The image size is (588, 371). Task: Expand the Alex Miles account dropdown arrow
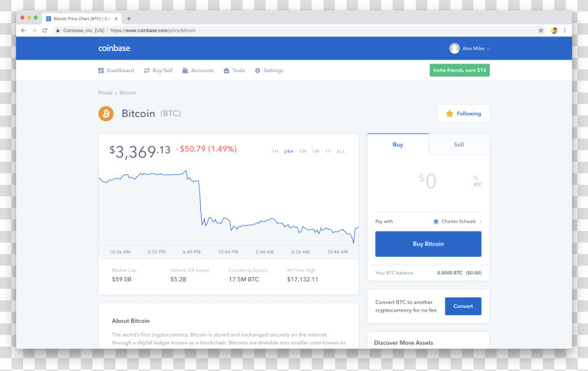pyautogui.click(x=488, y=49)
